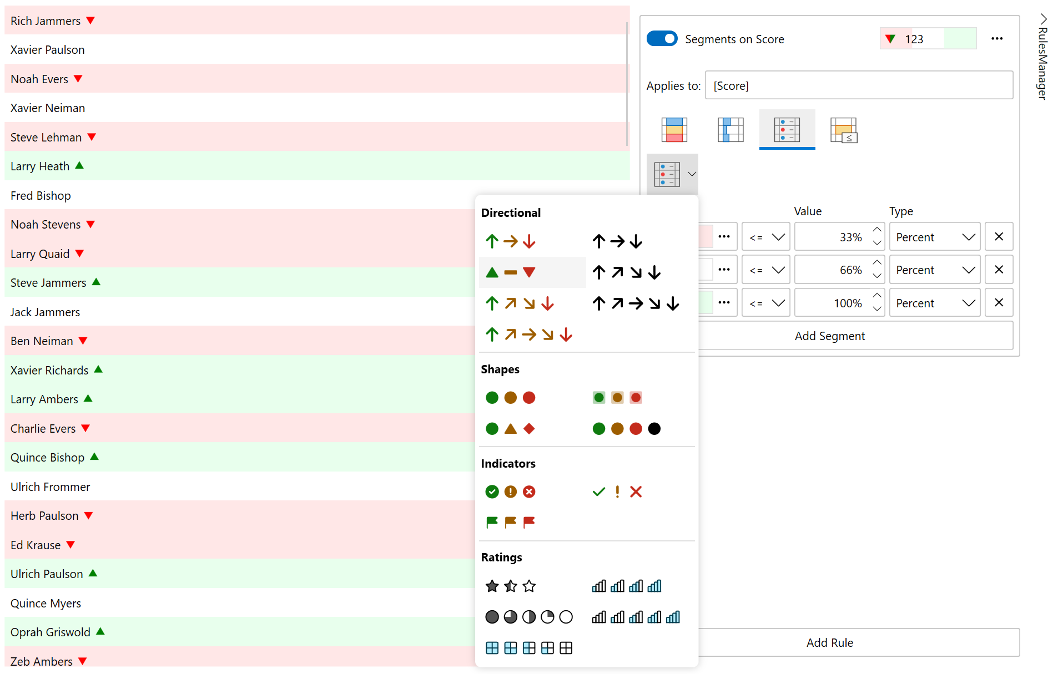Decrease the 66% segment value with spinner
Screen dimensions: 1063x674
pyautogui.click(x=876, y=277)
